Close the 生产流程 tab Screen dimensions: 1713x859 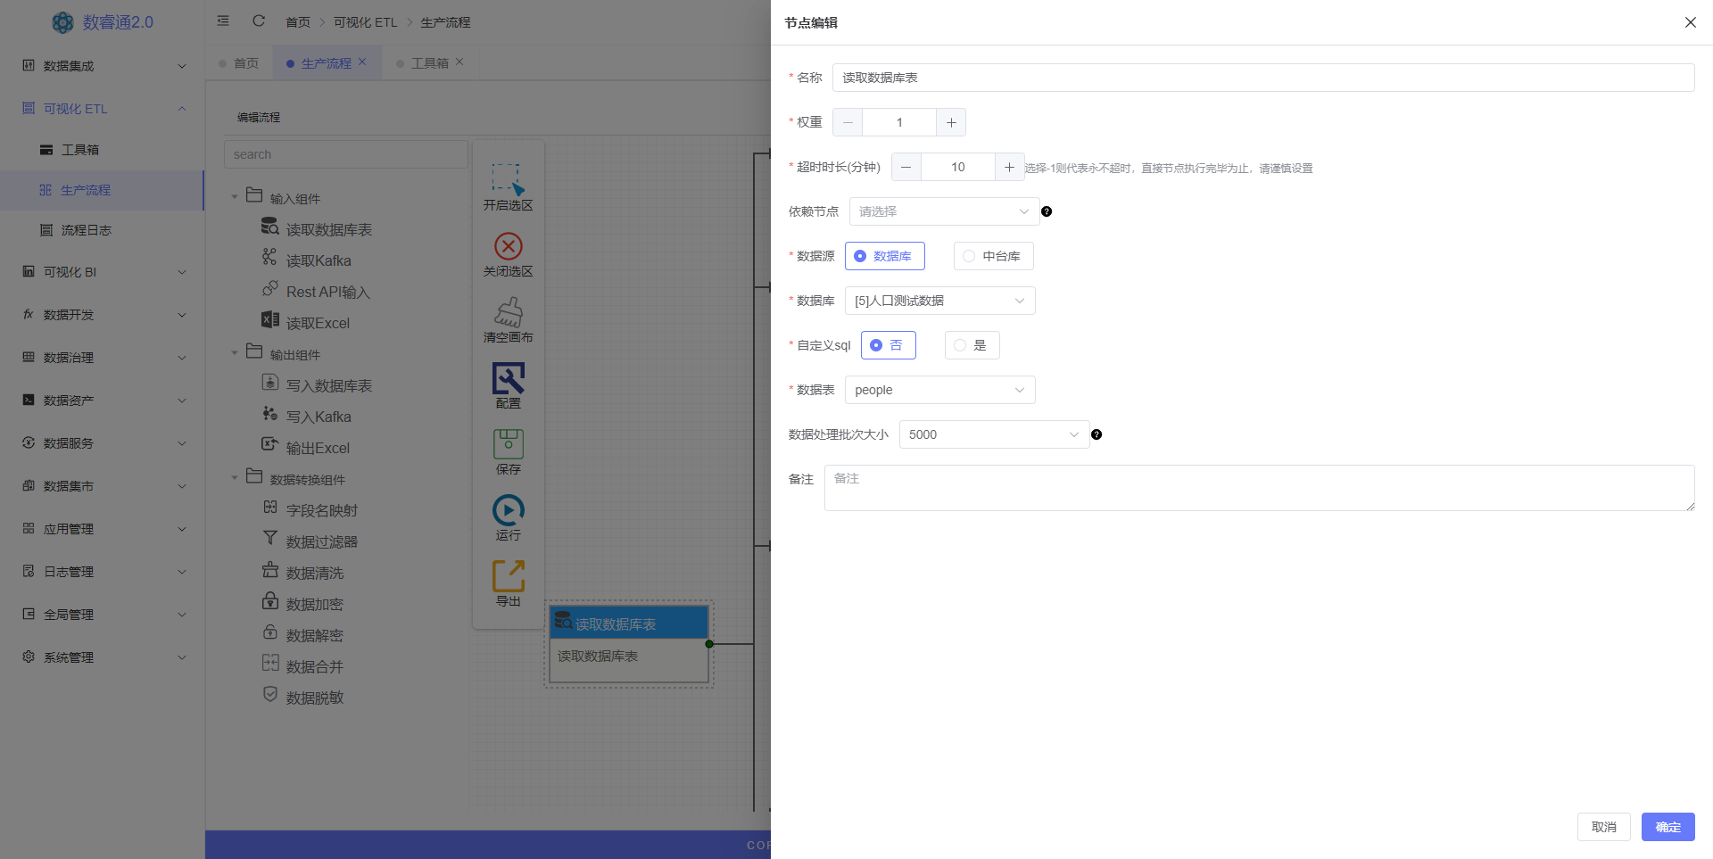point(362,62)
